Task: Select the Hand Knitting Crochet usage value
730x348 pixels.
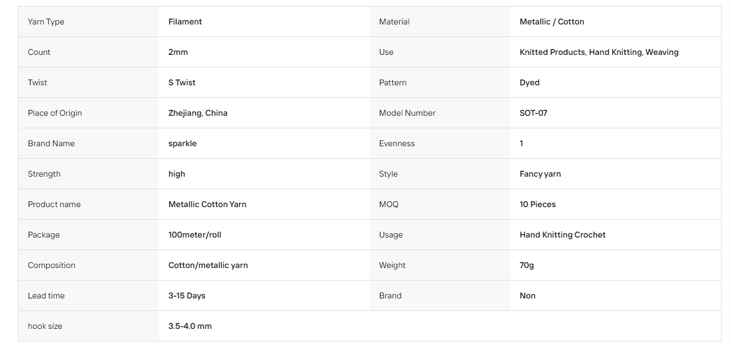Action: coord(563,235)
